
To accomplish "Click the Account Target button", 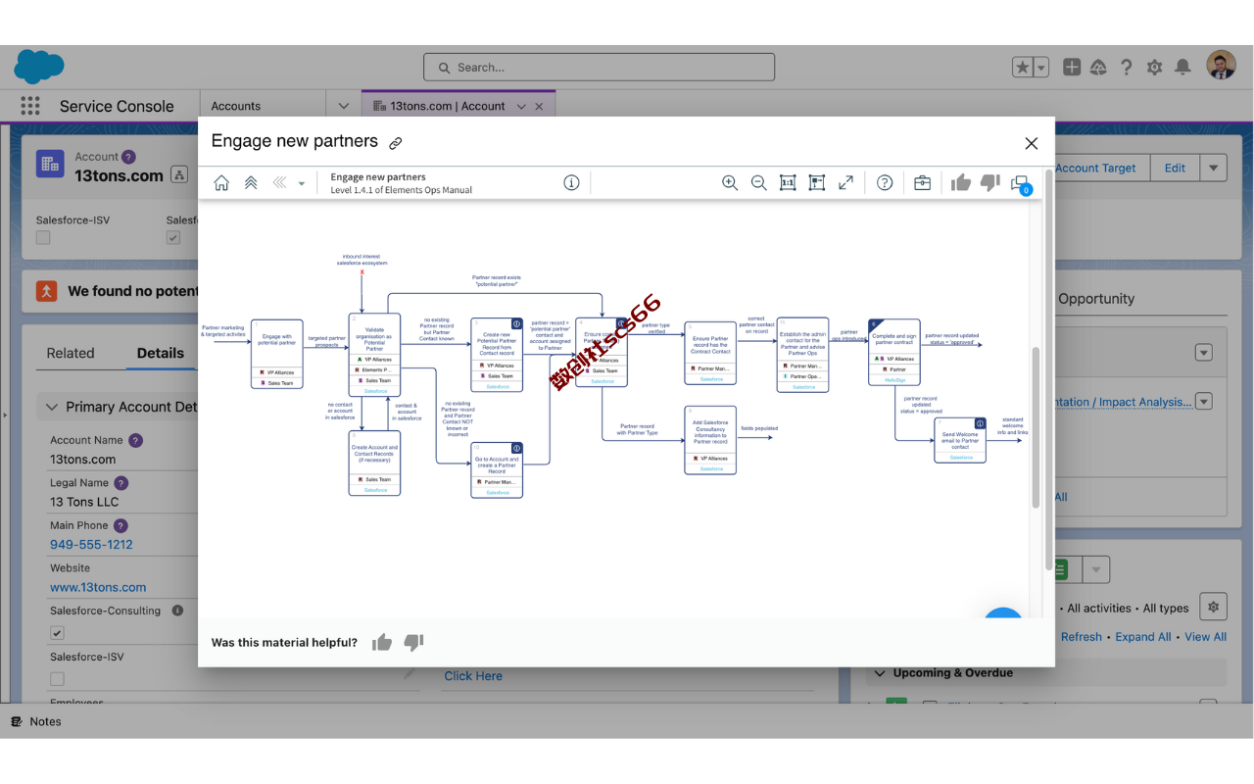I will pos(1095,168).
